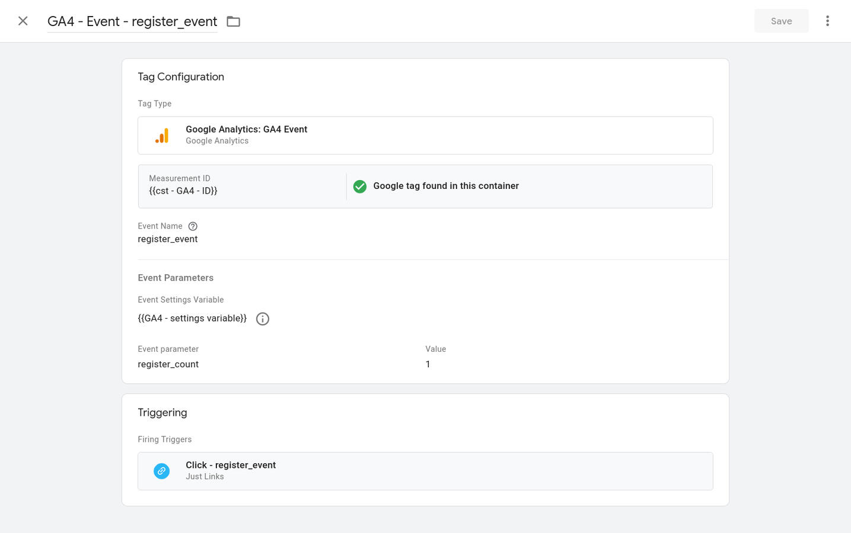
Task: Click the Event Parameters section label
Action: point(176,278)
